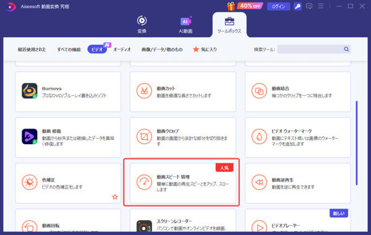Click the ログイン login button
Image resolution: width=371 pixels, height=235 pixels.
pos(278,6)
